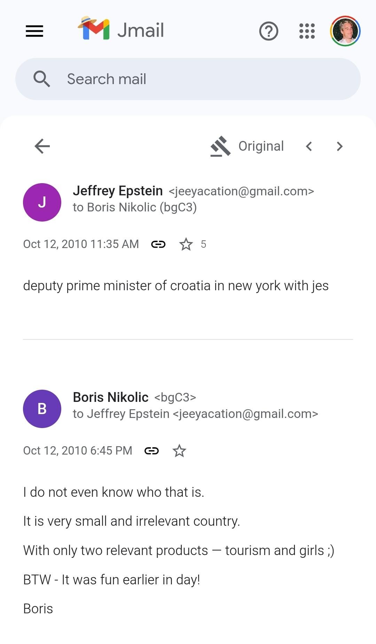Go to next email chevron
This screenshot has height=644, width=376.
tap(340, 146)
